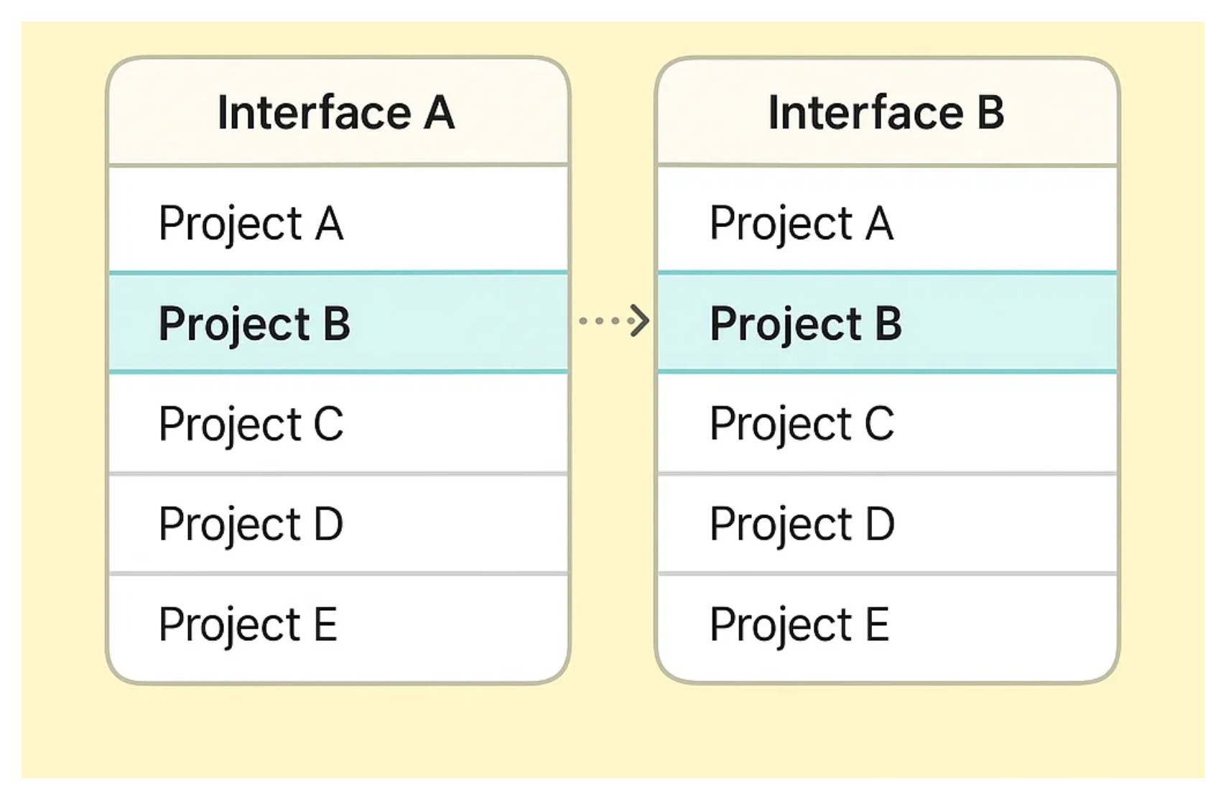The height and width of the screenshot is (799, 1226).
Task: Click the divider line under Interface A header
Action: point(338,165)
